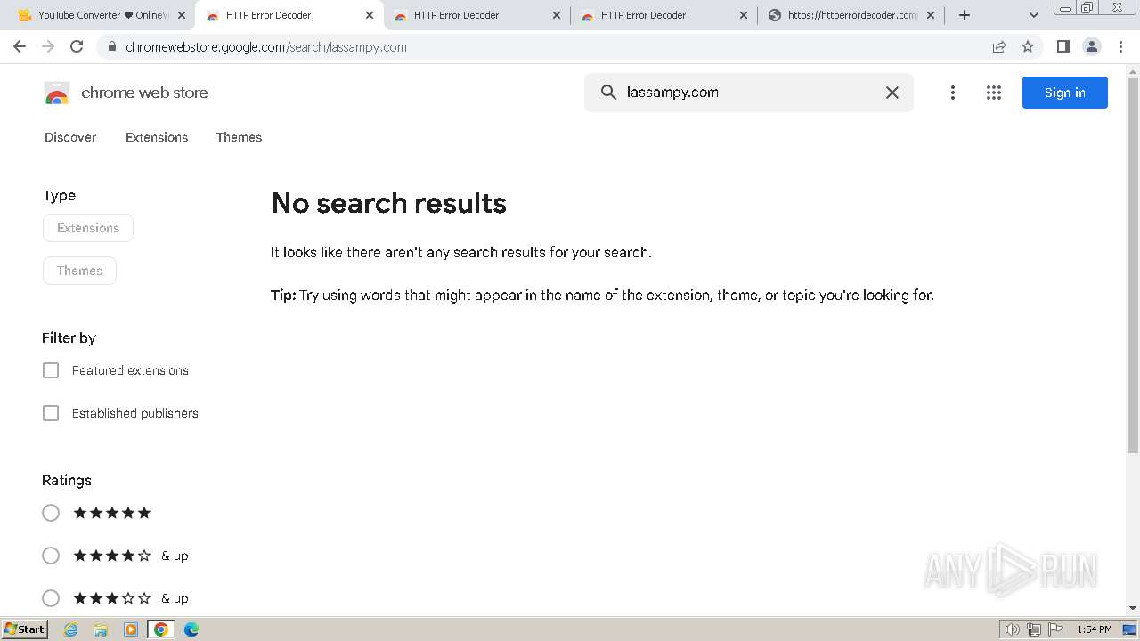
Task: Open the Chrome profile avatar
Action: click(x=1091, y=46)
